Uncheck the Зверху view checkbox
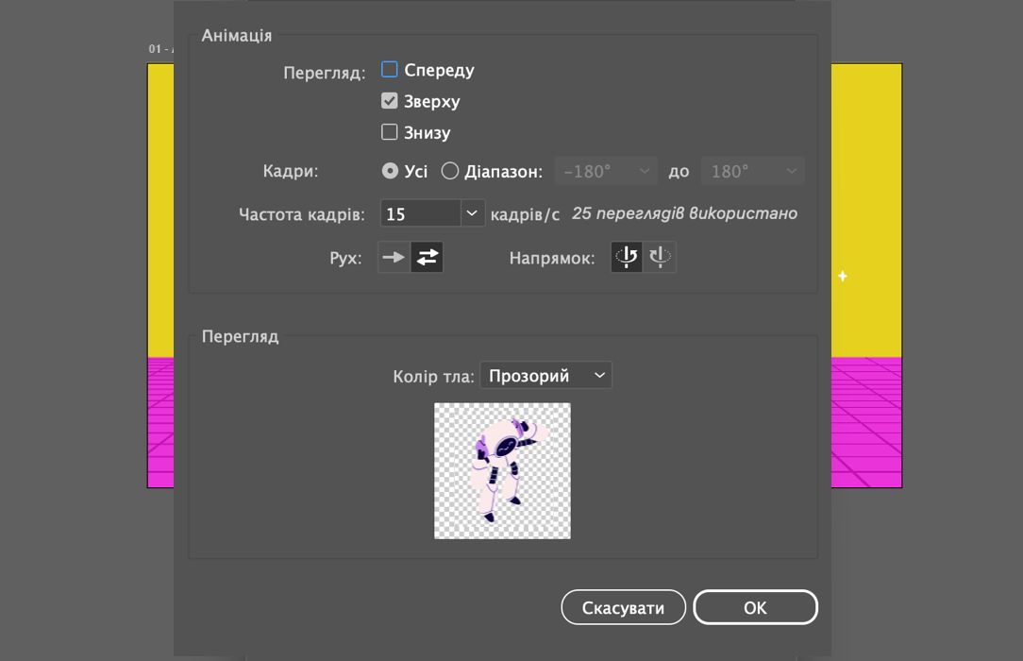 [x=390, y=101]
